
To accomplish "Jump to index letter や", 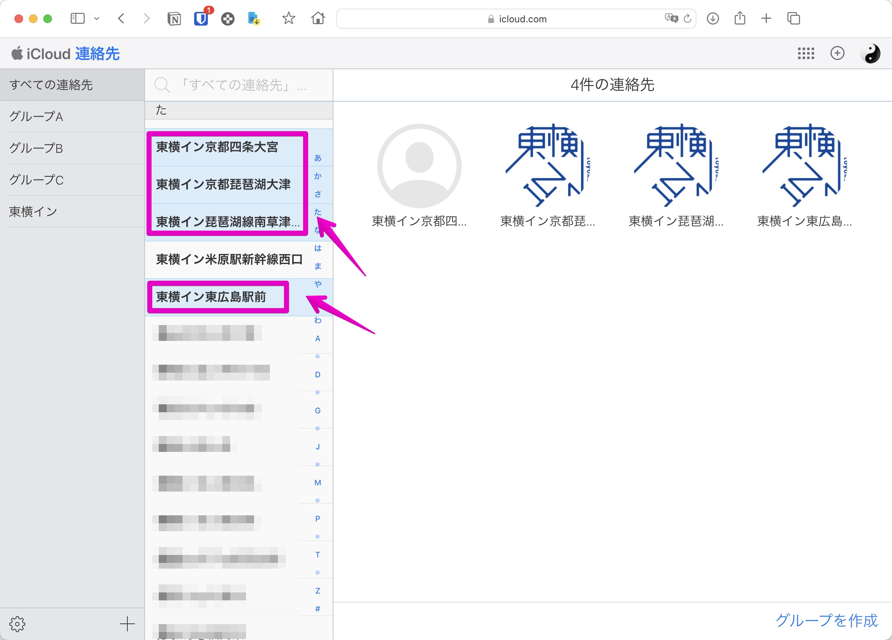I will 318,284.
